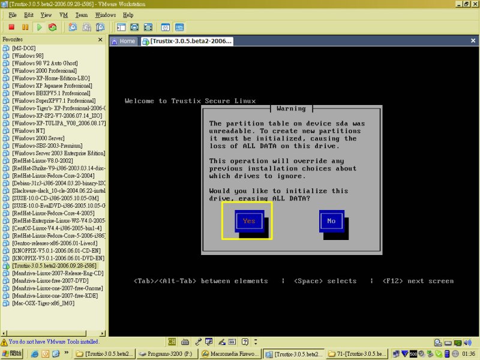Click the red Power Off toolbar icon
The width and height of the screenshot is (480, 360).
(x=11, y=27)
